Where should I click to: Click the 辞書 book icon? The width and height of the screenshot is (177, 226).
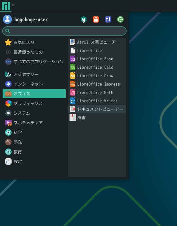coord(73,118)
